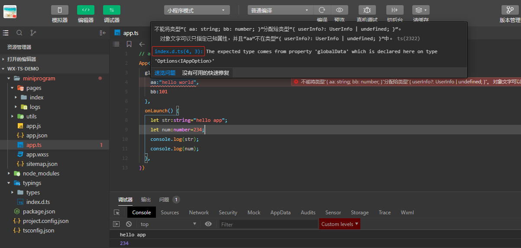The height and width of the screenshot is (248, 521).
Task: Open the Custom levels dropdown
Action: 340,224
